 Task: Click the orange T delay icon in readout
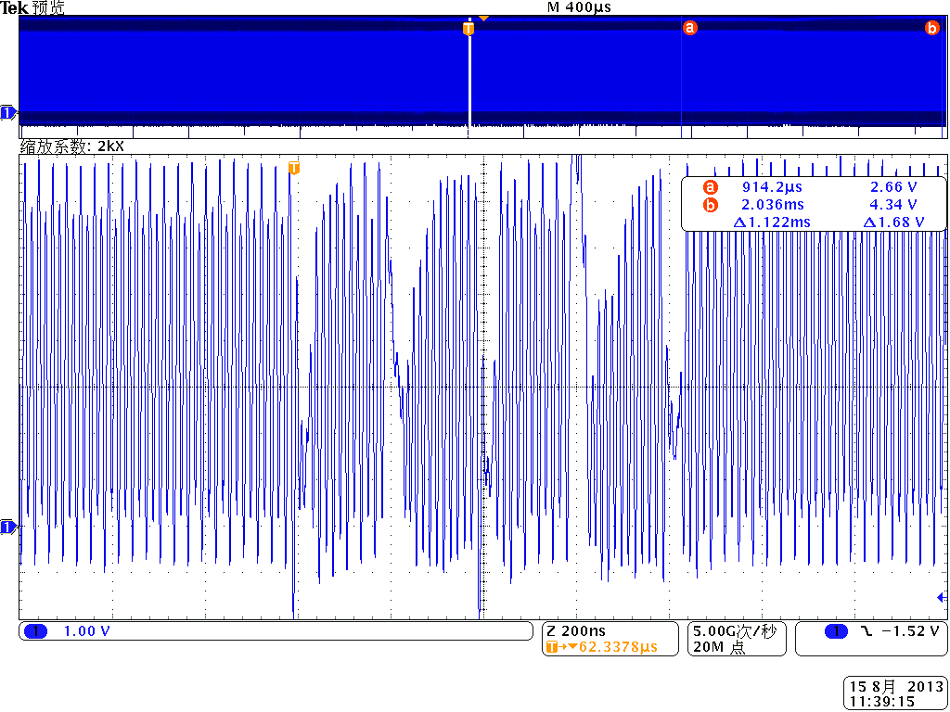(551, 647)
